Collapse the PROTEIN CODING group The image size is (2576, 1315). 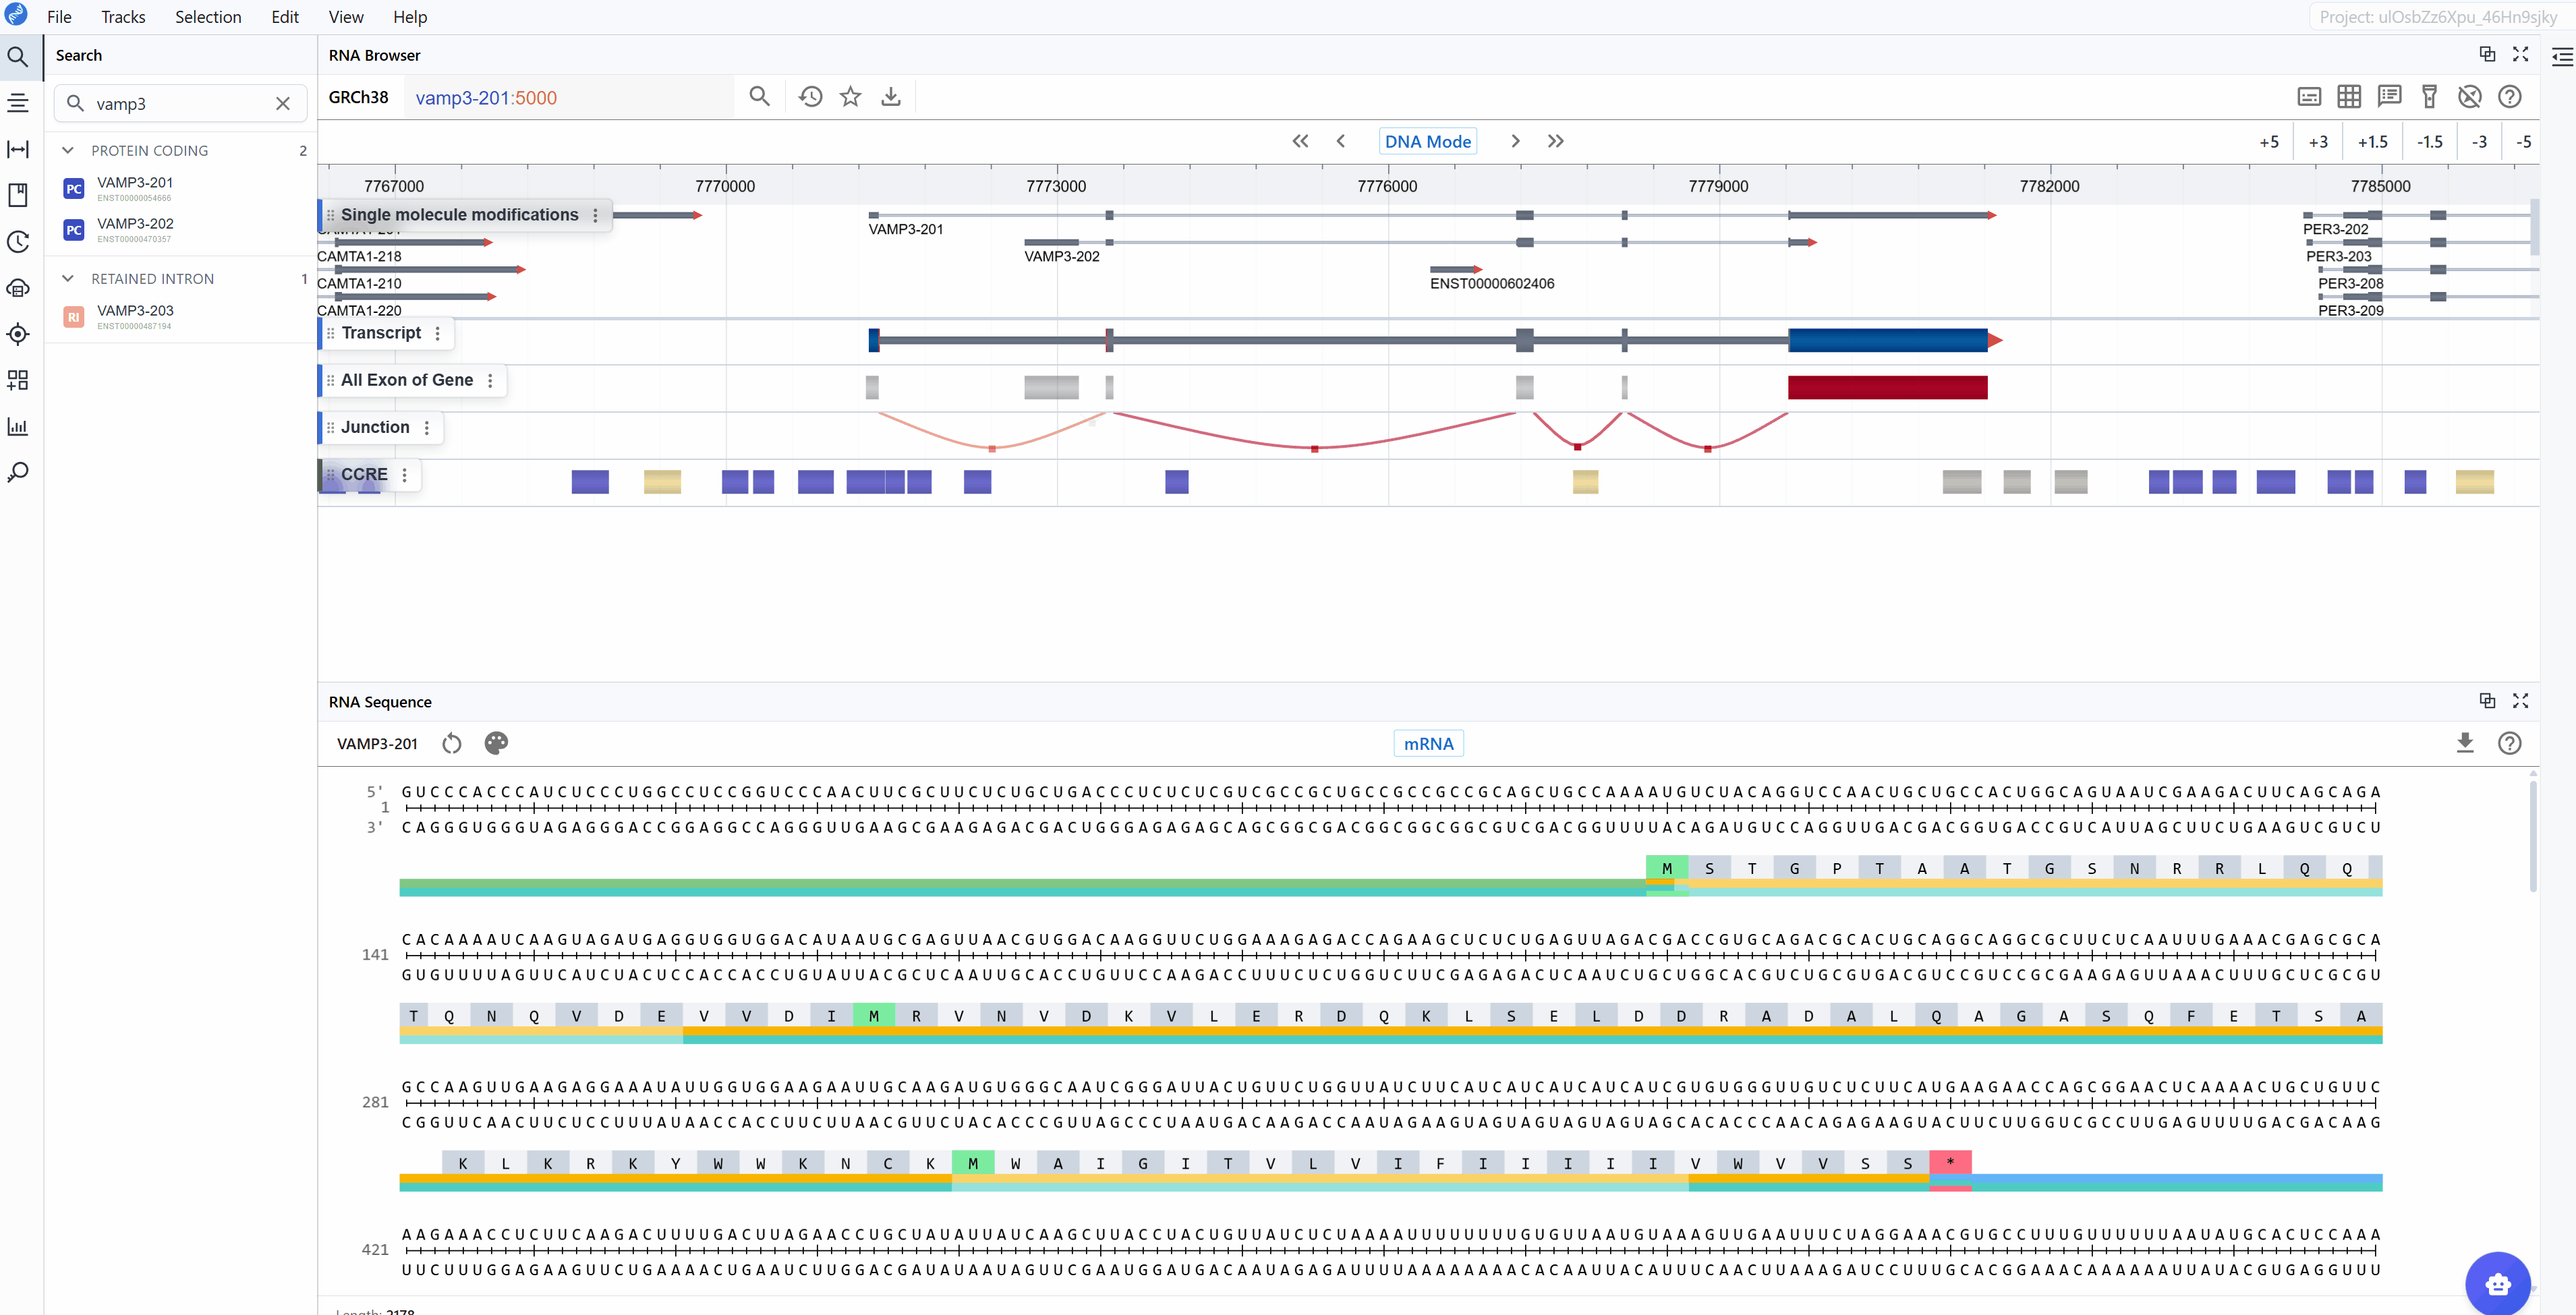click(x=68, y=150)
